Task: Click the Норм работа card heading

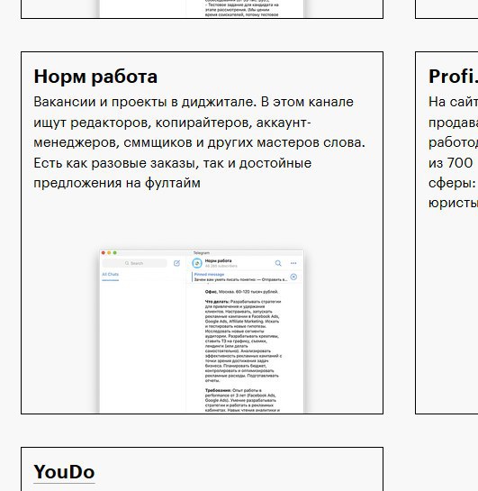Action: click(x=95, y=77)
